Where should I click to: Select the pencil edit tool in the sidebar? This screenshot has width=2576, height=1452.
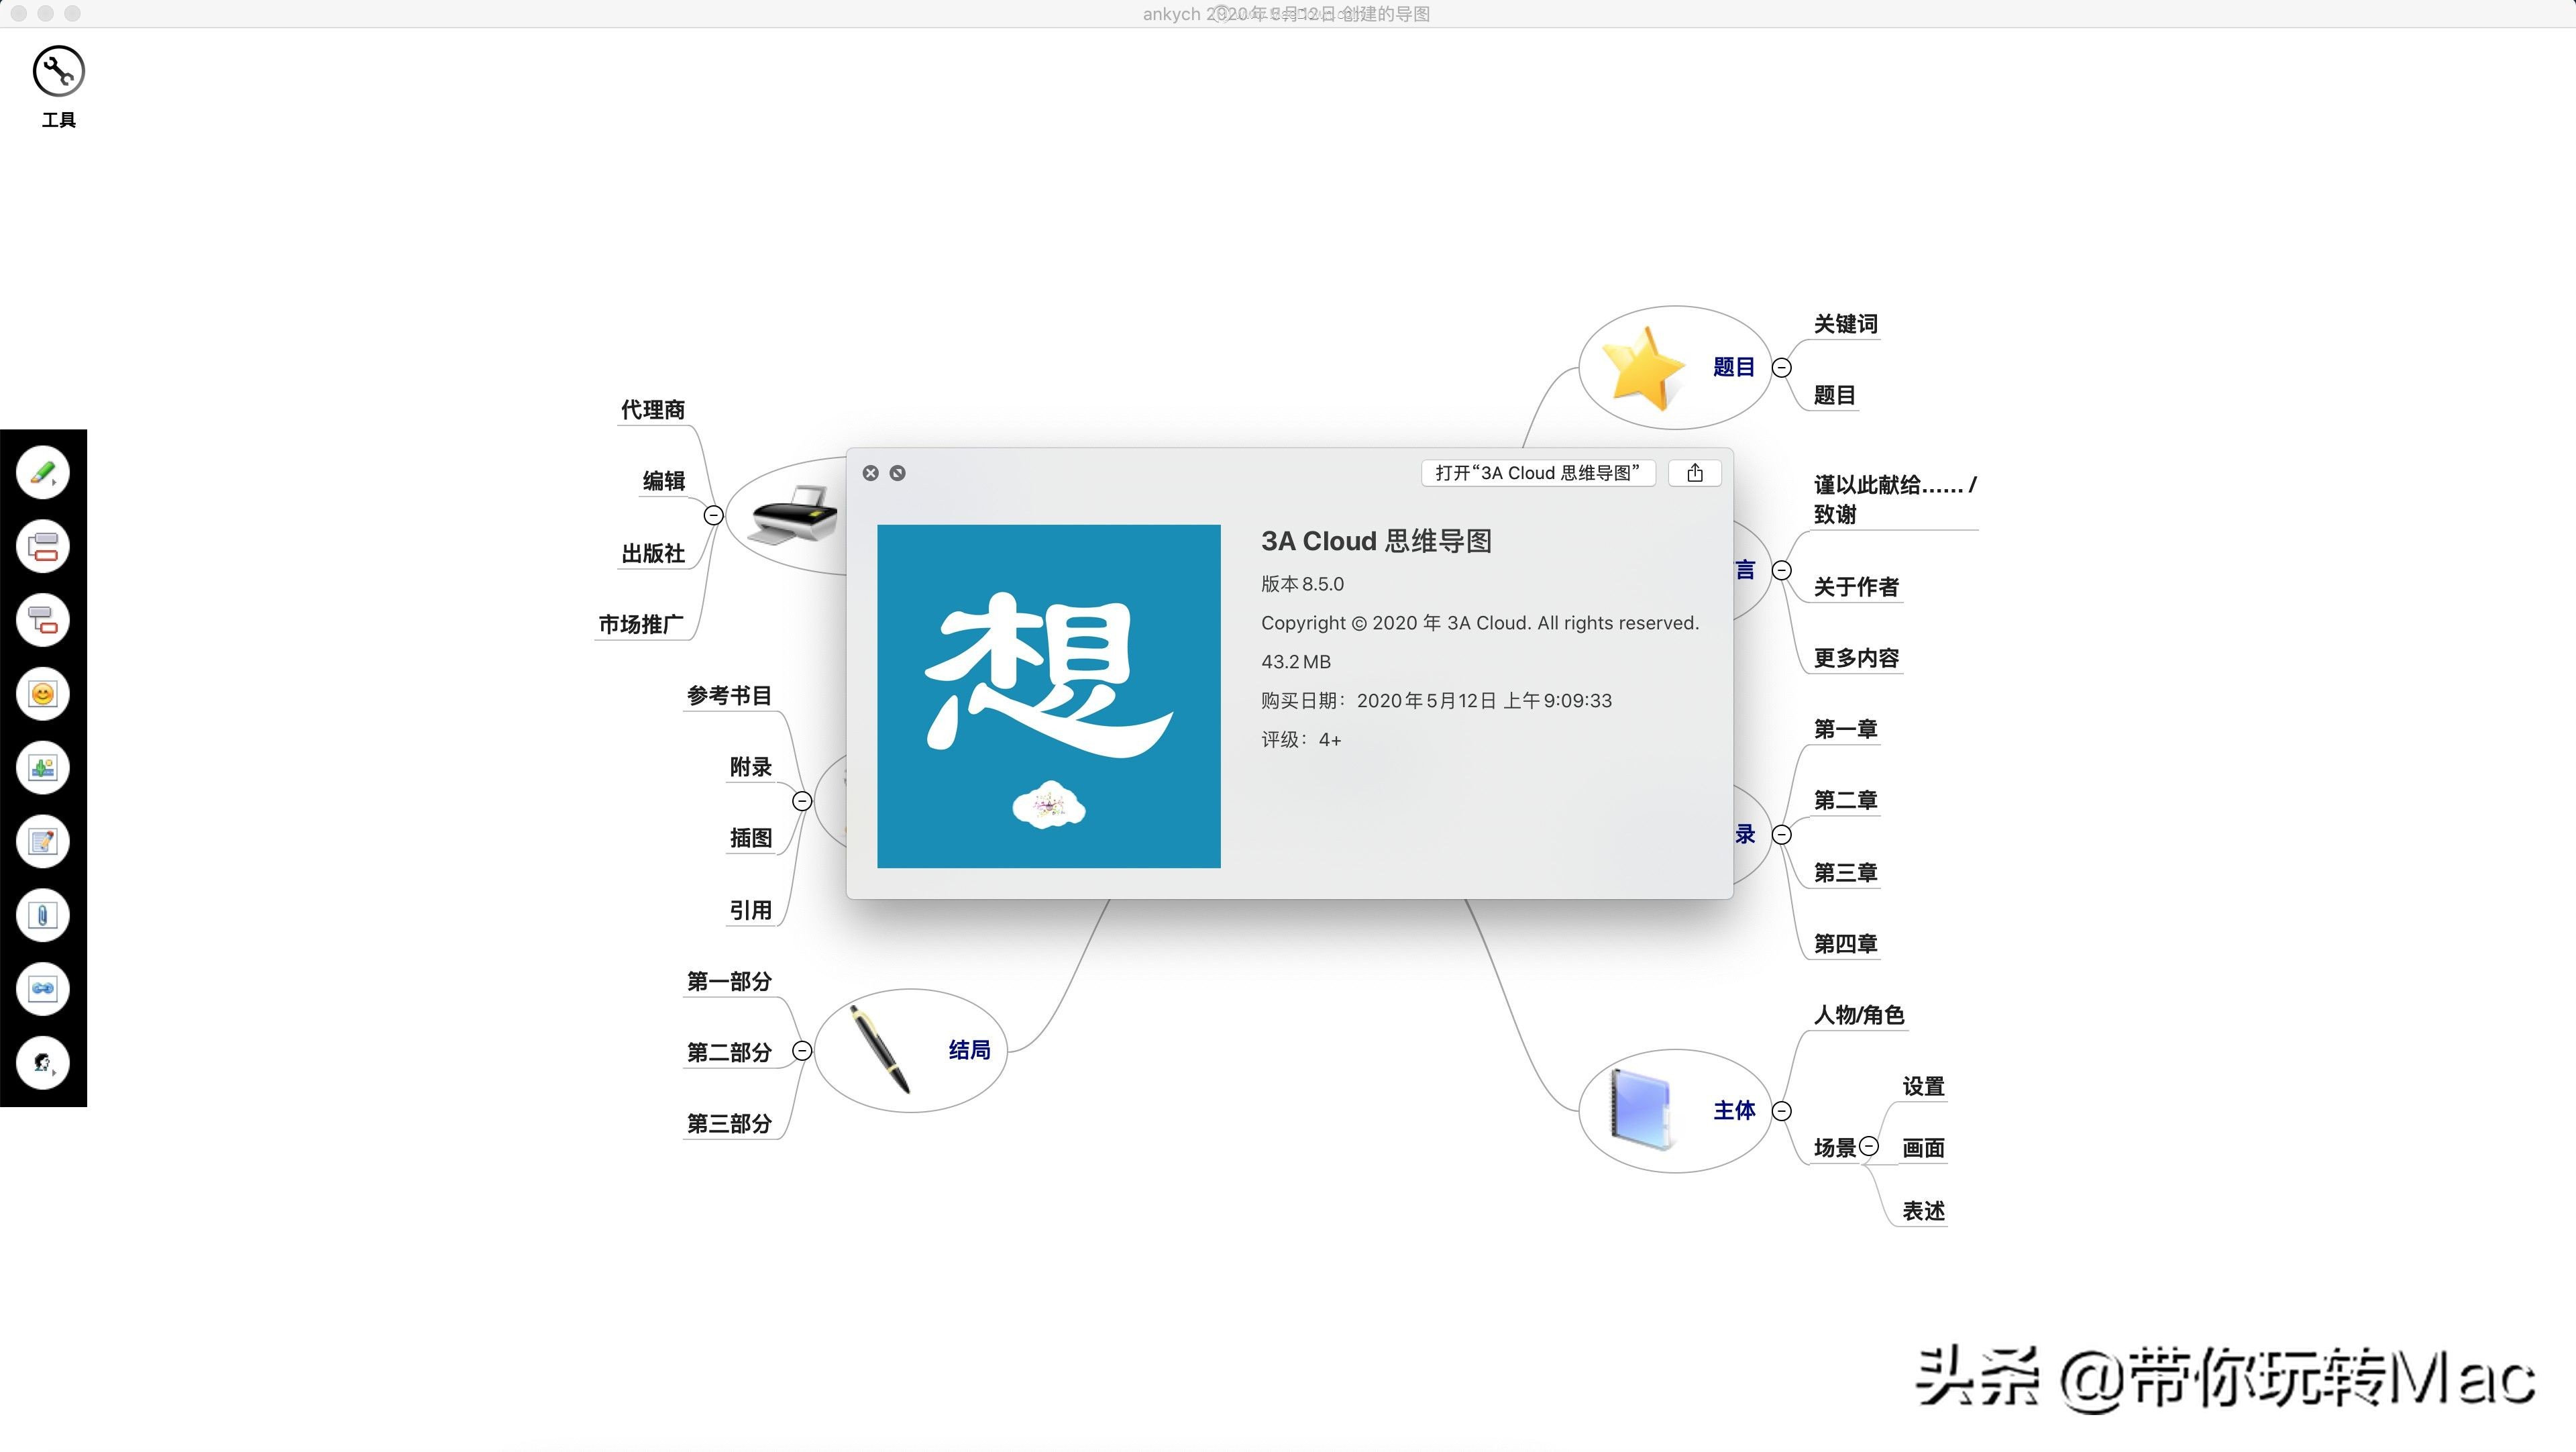point(42,472)
